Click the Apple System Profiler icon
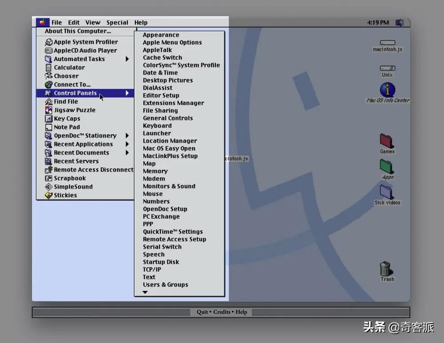This screenshot has height=343, width=444. tap(49, 42)
